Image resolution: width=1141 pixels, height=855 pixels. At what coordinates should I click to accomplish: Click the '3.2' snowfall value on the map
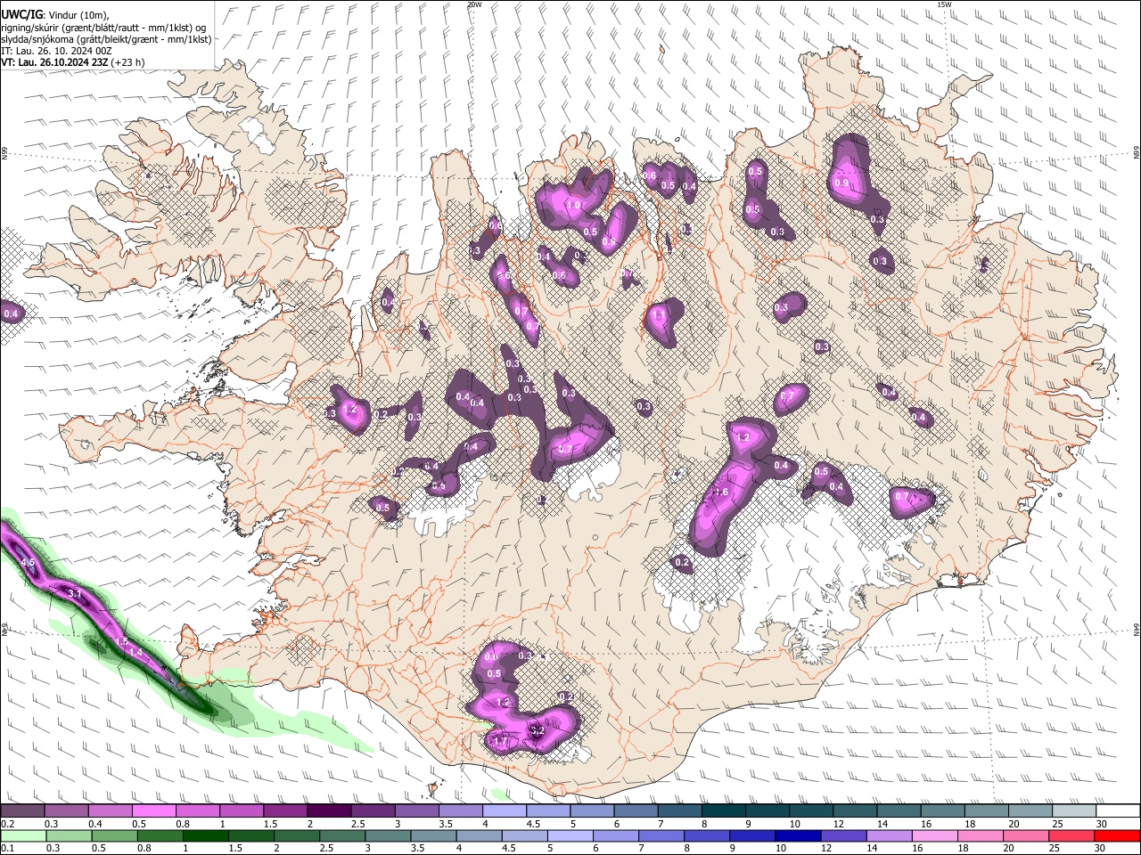537,730
